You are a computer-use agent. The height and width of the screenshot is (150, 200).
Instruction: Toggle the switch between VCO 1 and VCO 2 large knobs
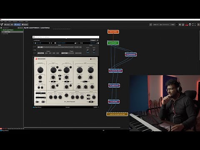60,70
